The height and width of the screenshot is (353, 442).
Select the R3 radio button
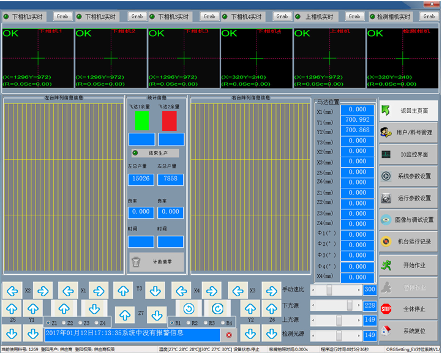[x=206, y=323]
